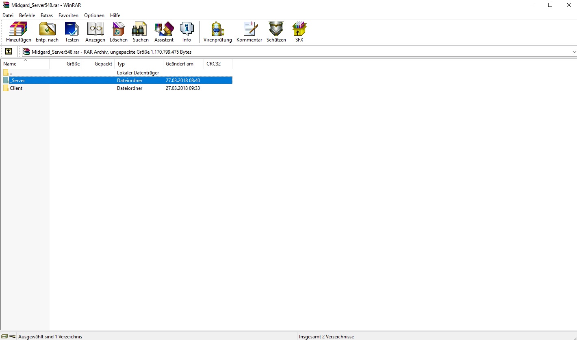Open the Favoriten menu
The image size is (577, 340).
(x=68, y=15)
